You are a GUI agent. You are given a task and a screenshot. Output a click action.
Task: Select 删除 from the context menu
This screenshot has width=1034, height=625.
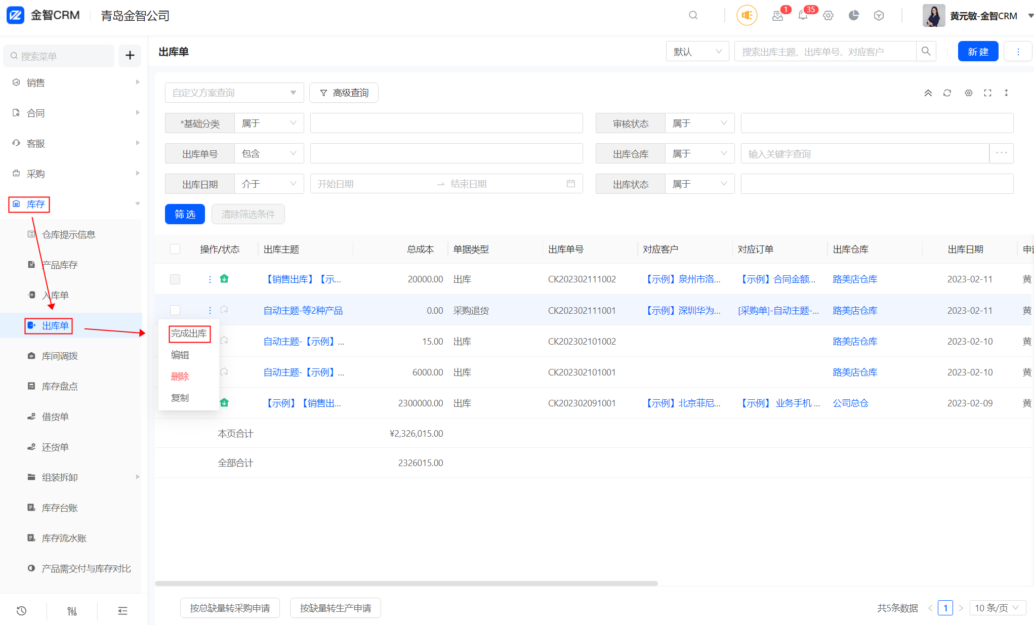coord(180,376)
